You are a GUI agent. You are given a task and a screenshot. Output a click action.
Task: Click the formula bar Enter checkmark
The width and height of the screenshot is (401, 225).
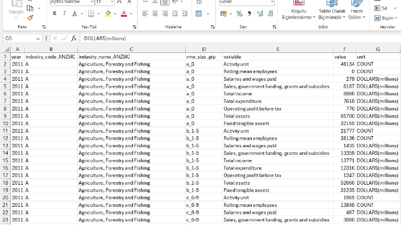64,38
